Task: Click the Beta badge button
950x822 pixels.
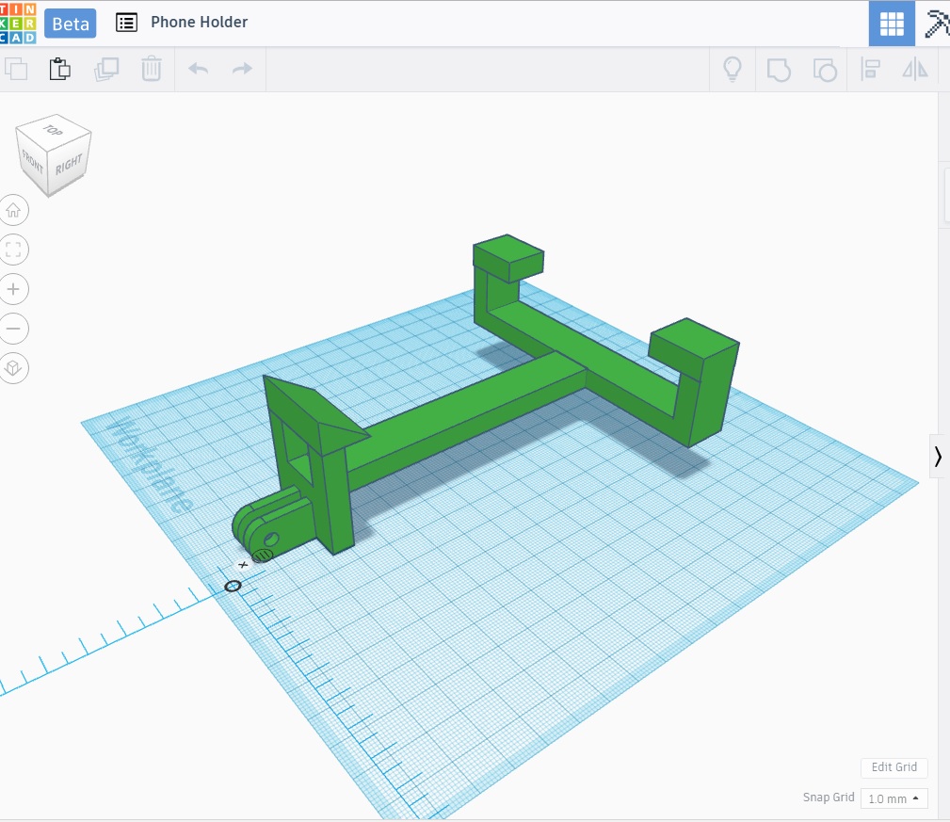Action: point(71,24)
